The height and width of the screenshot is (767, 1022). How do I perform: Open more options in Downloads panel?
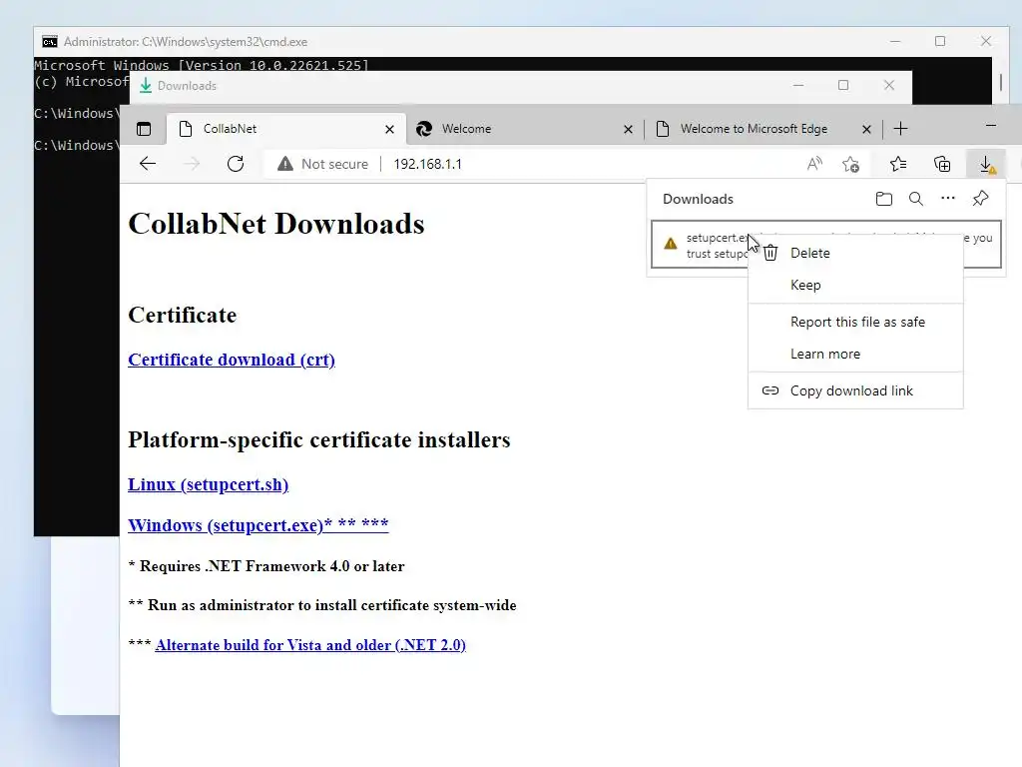(948, 199)
